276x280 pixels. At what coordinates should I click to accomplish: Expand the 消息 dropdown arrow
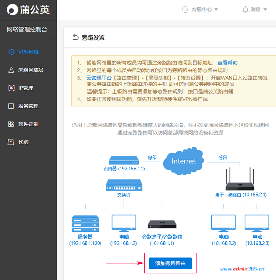click(265, 10)
